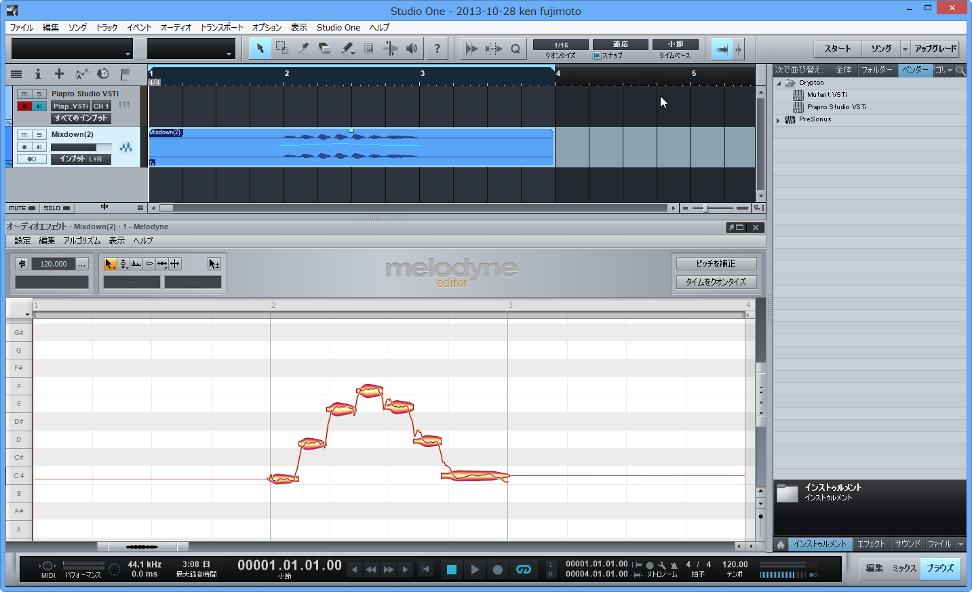Select Melodyne pitch tool
Screen dimensions: 972x592
click(123, 264)
